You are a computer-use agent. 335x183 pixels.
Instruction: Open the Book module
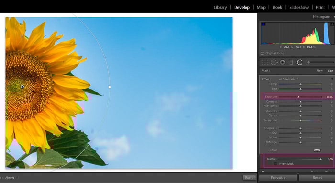pyautogui.click(x=277, y=7)
